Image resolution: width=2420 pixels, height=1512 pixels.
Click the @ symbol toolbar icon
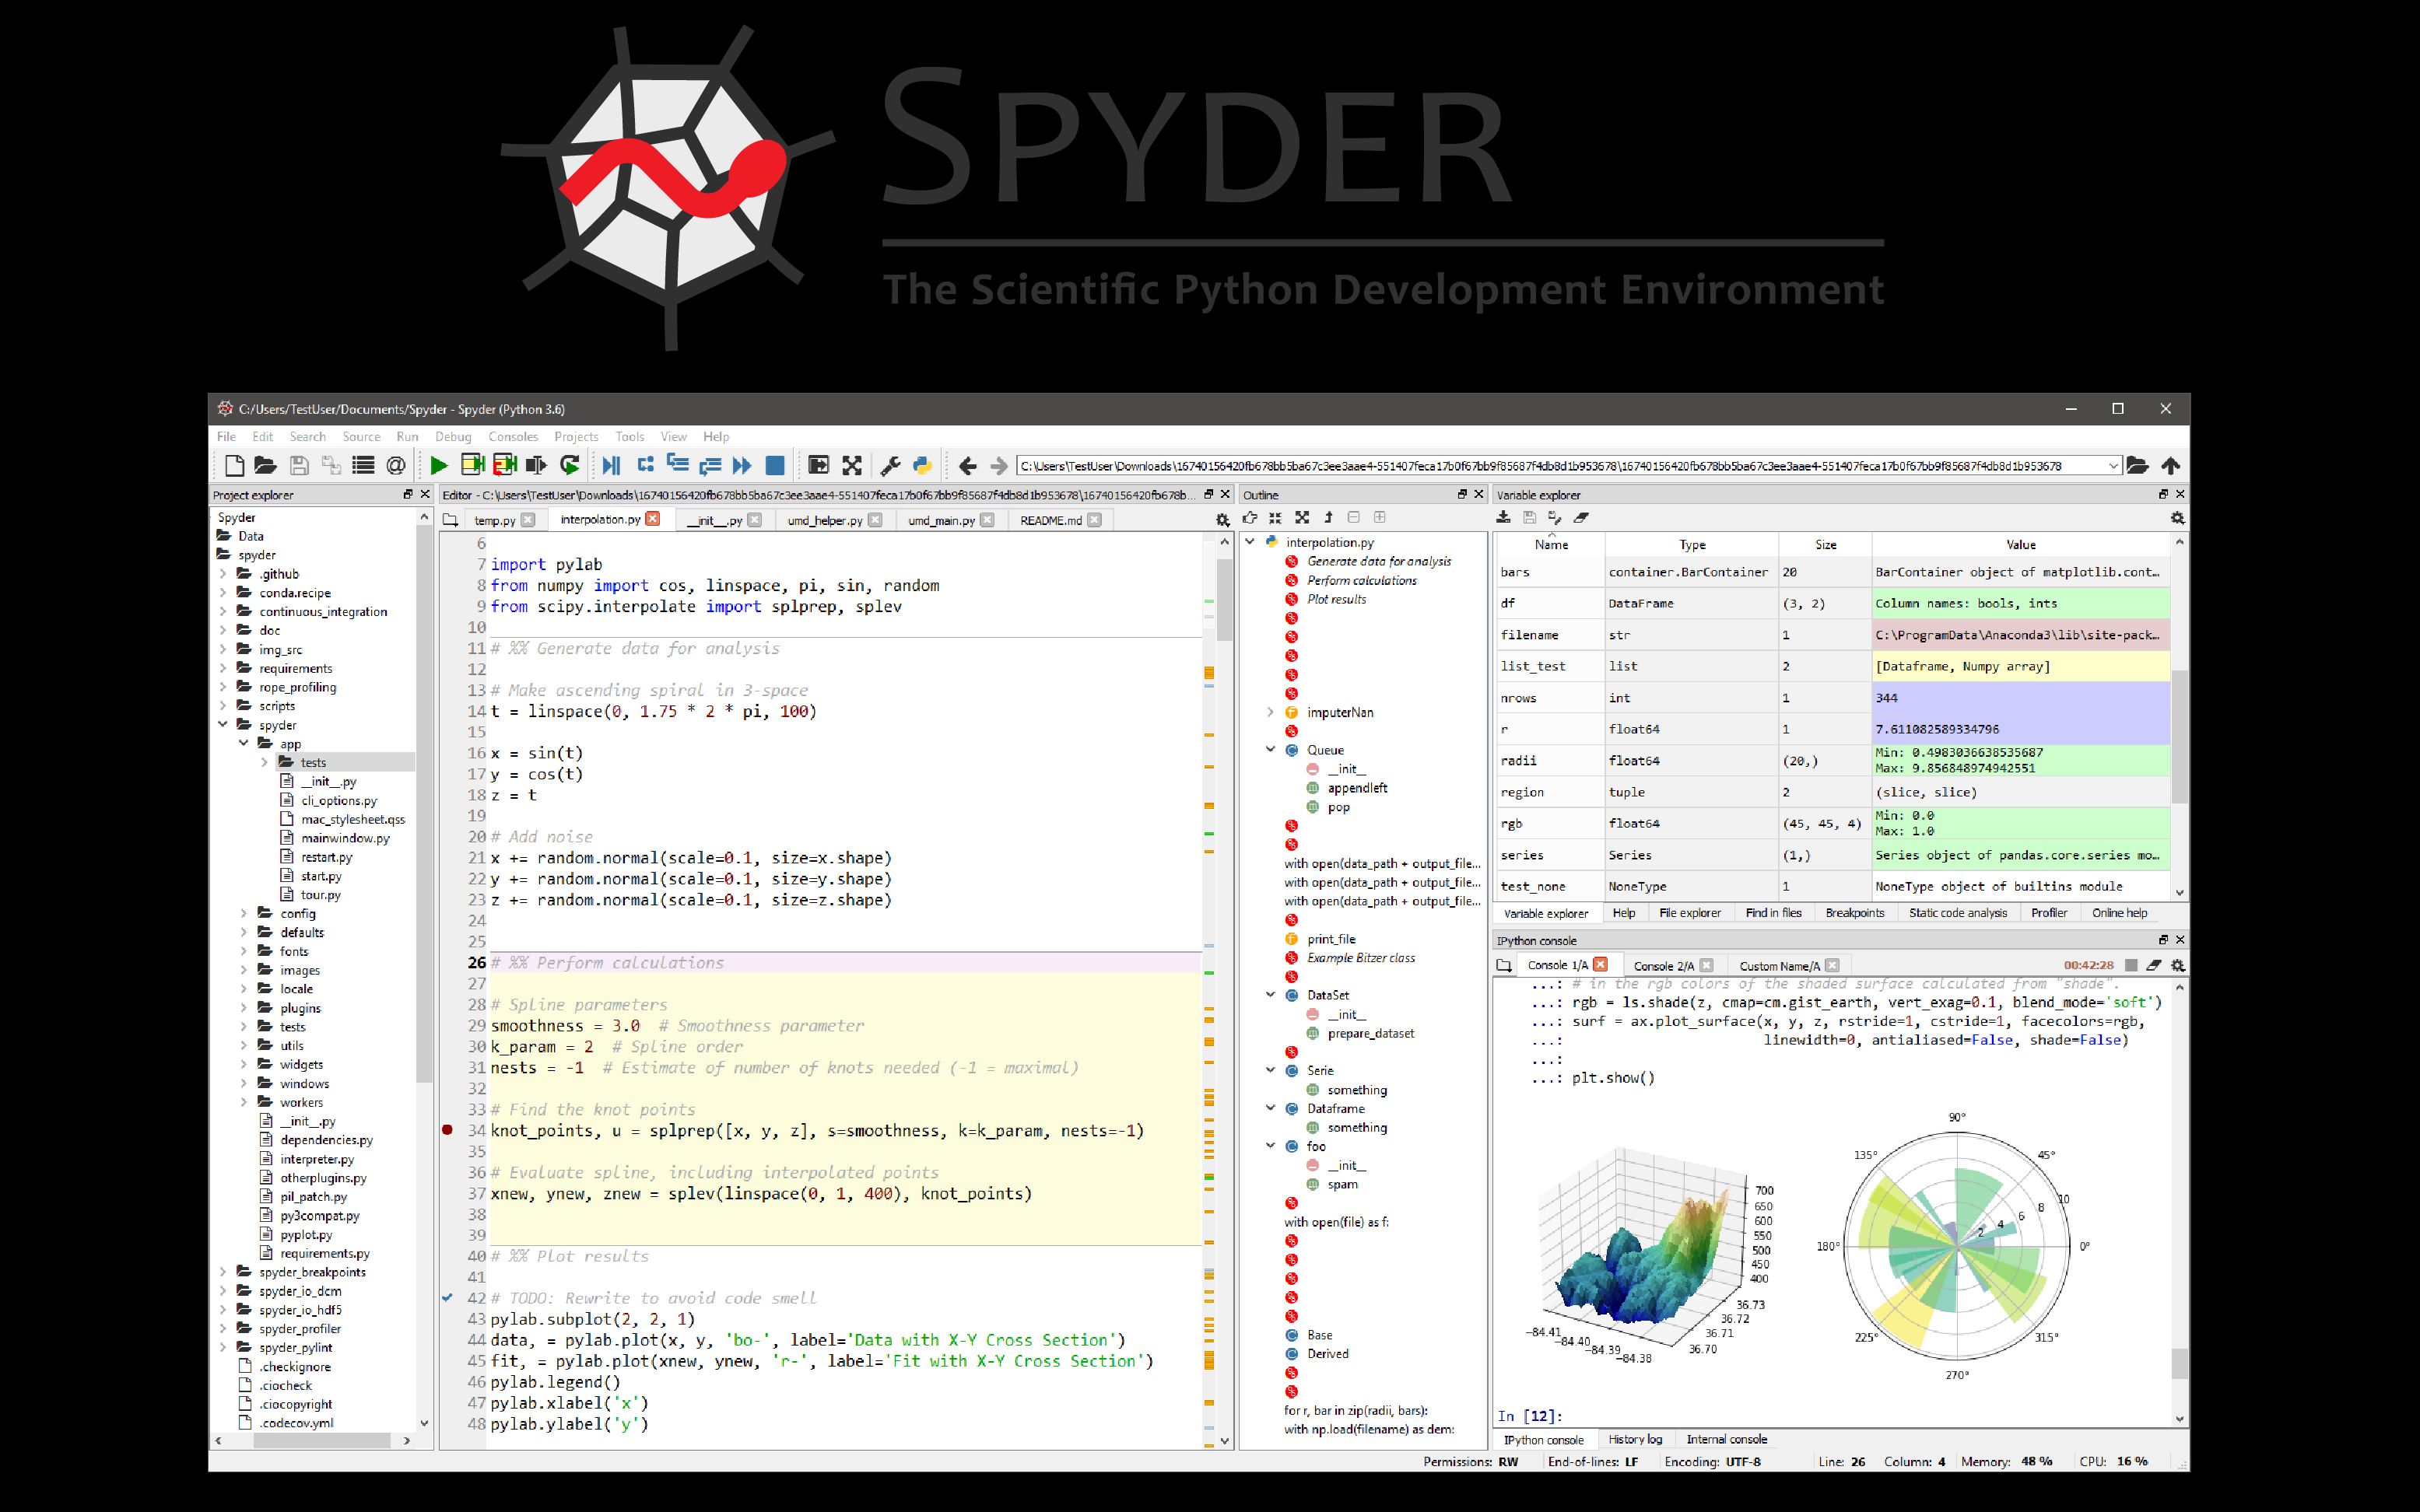pos(396,465)
